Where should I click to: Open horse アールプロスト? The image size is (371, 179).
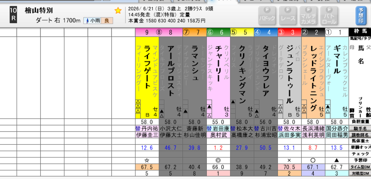point(171,71)
